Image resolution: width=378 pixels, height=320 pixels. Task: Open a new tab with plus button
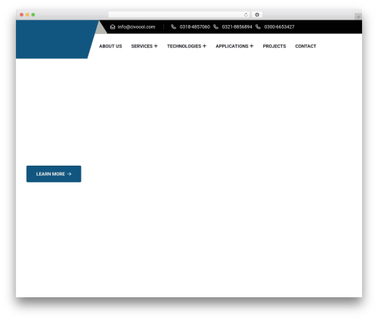358,17
